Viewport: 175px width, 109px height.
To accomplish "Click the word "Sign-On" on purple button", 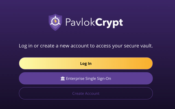I will (x=104, y=78).
